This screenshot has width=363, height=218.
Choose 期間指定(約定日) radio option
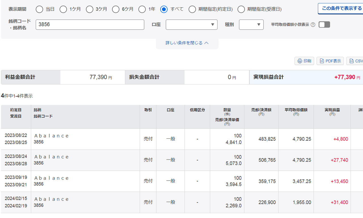pos(192,9)
